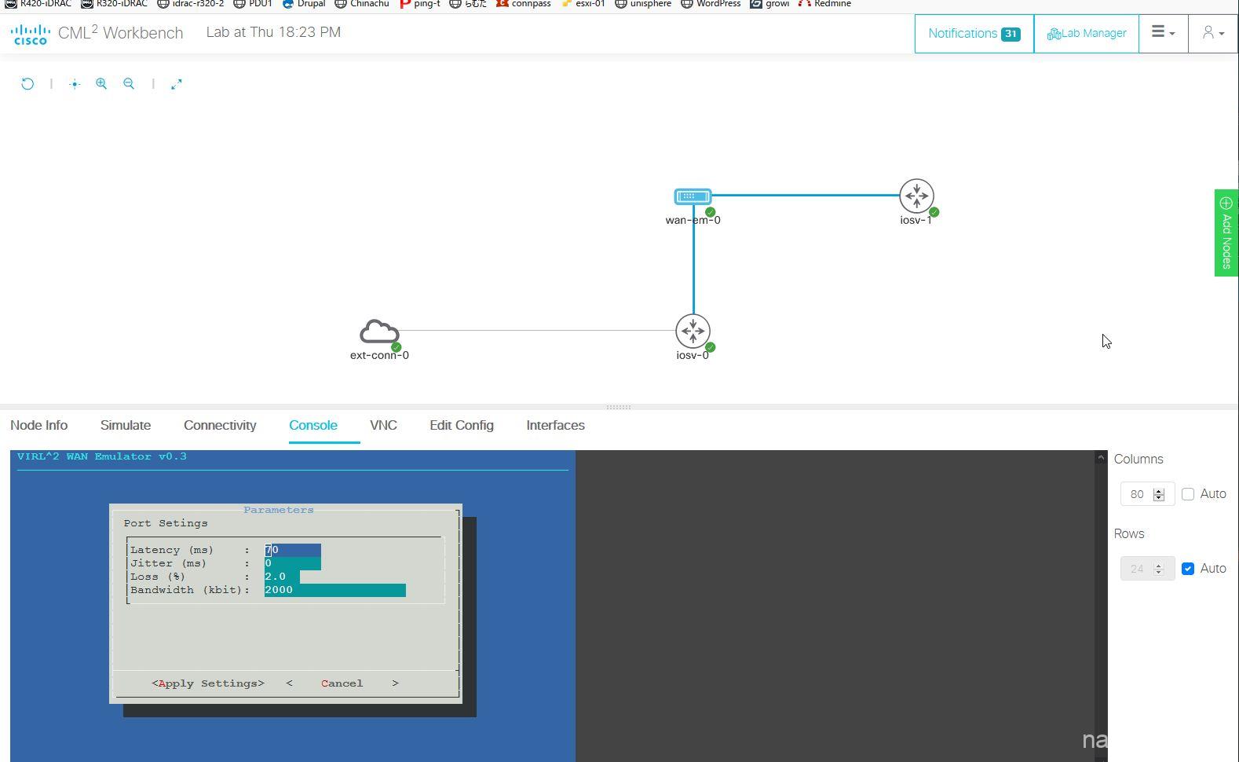The height and width of the screenshot is (762, 1239).
Task: Click the center topology crosshair icon
Action: tap(75, 84)
